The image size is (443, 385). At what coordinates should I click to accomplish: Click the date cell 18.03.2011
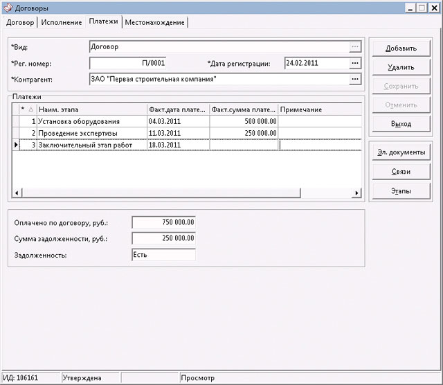pos(179,145)
